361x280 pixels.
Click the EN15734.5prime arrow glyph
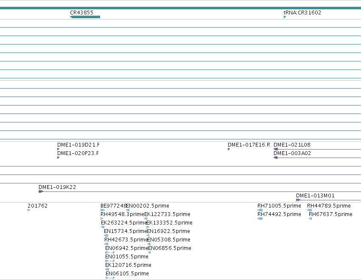click(x=106, y=236)
